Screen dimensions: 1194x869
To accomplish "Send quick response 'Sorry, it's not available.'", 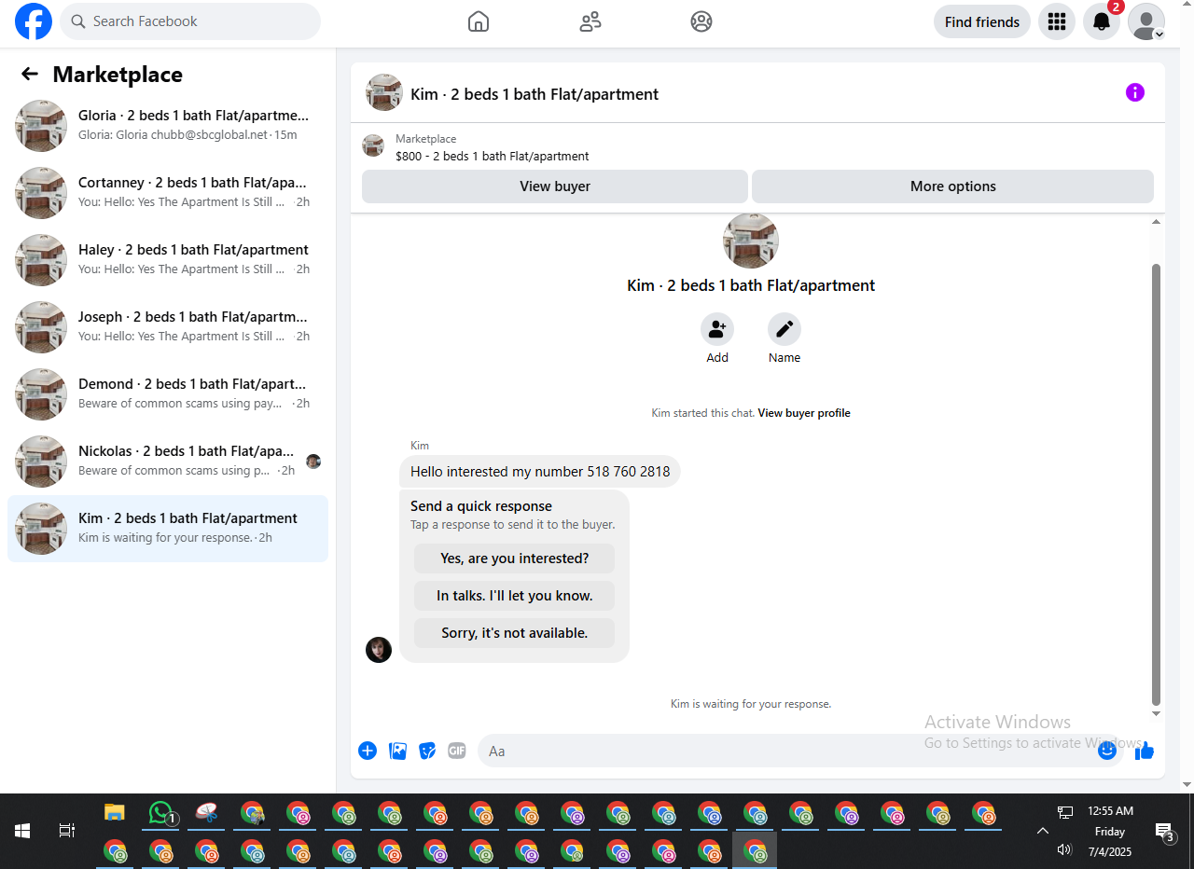I will [x=514, y=633].
